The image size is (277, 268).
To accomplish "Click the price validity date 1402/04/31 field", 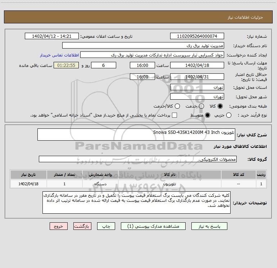I will coord(197,77).
